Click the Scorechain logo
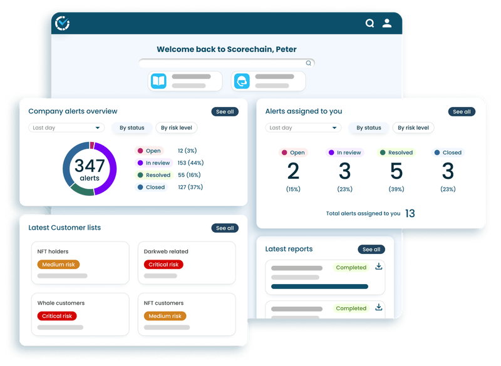The width and height of the screenshot is (501, 366). pyautogui.click(x=62, y=23)
